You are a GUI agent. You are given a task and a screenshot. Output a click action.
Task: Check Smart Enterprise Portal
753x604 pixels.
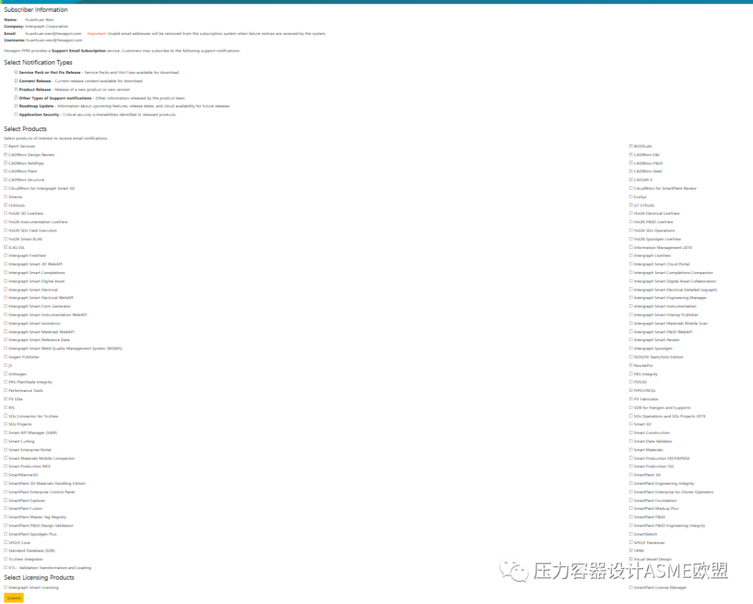6,450
